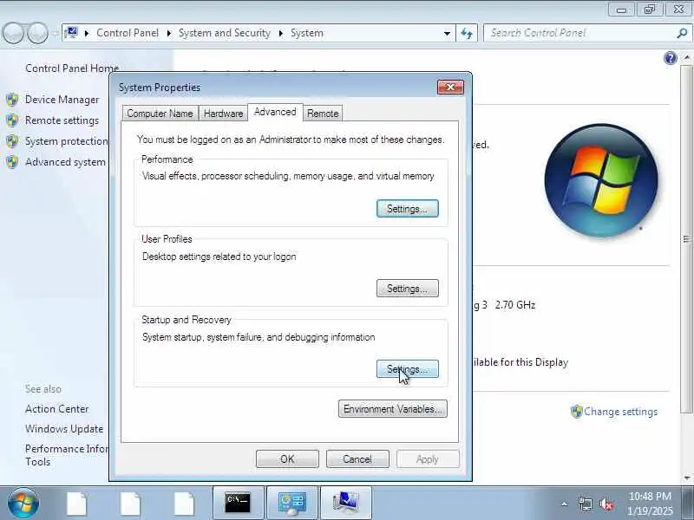Viewport: 694px width, 520px height.
Task: Focus the Search Control Panel field
Action: point(586,33)
